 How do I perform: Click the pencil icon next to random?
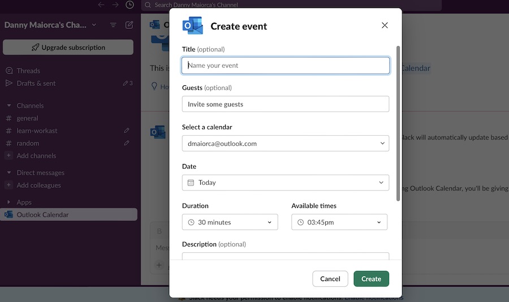127,143
